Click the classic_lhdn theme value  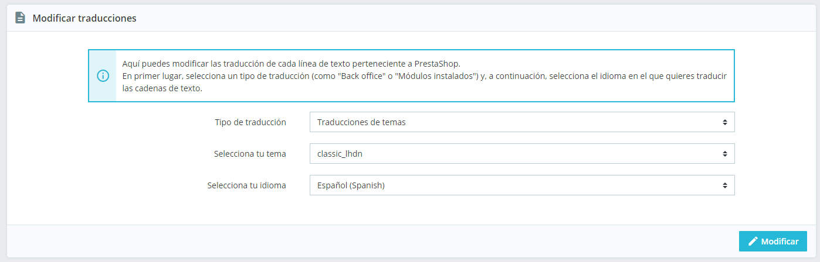click(x=344, y=154)
